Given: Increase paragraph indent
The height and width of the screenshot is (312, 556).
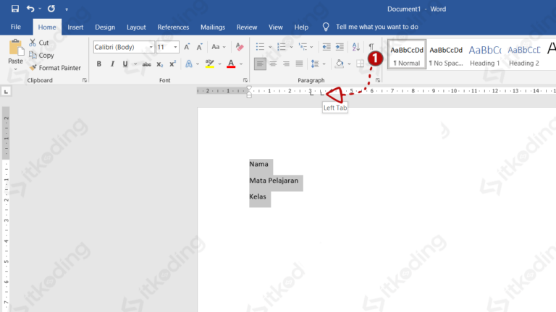Looking at the screenshot, I should tap(340, 47).
